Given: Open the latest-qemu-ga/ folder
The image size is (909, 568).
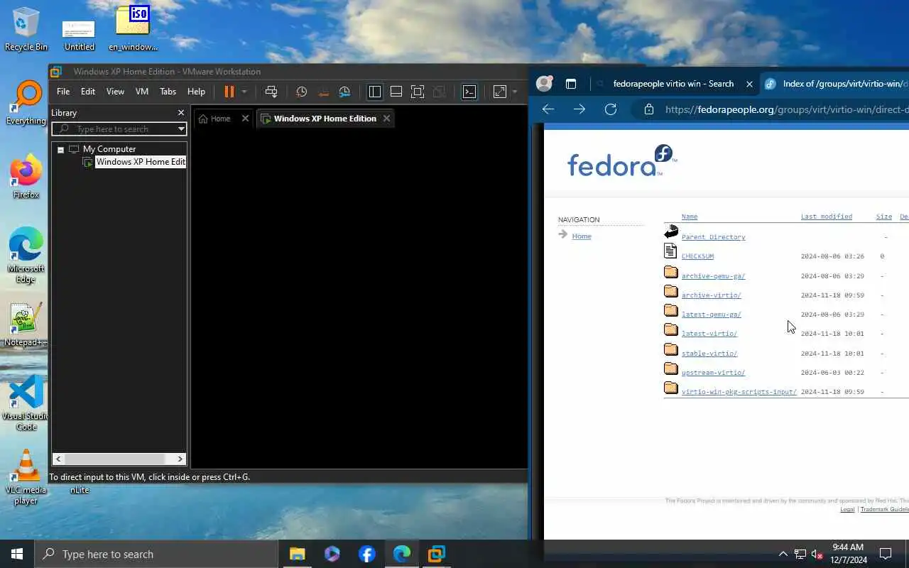Looking at the screenshot, I should click(x=711, y=315).
